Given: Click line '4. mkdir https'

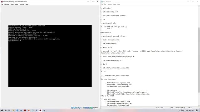Looking at the screenshot, I should [x=106, y=47].
